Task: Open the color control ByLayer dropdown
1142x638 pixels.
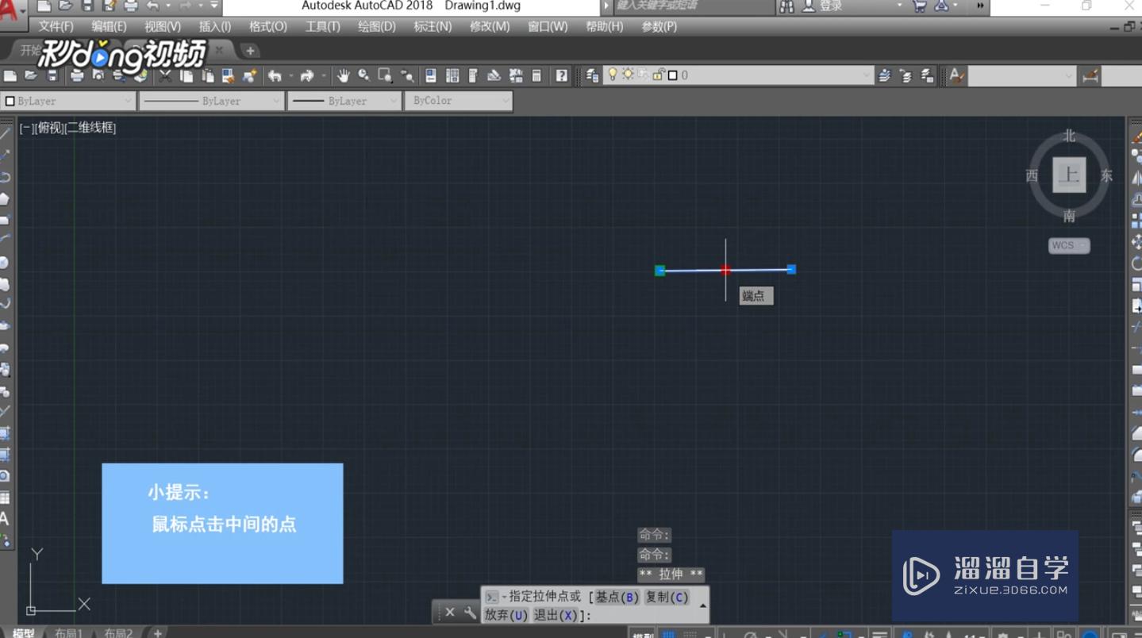Action: point(68,101)
